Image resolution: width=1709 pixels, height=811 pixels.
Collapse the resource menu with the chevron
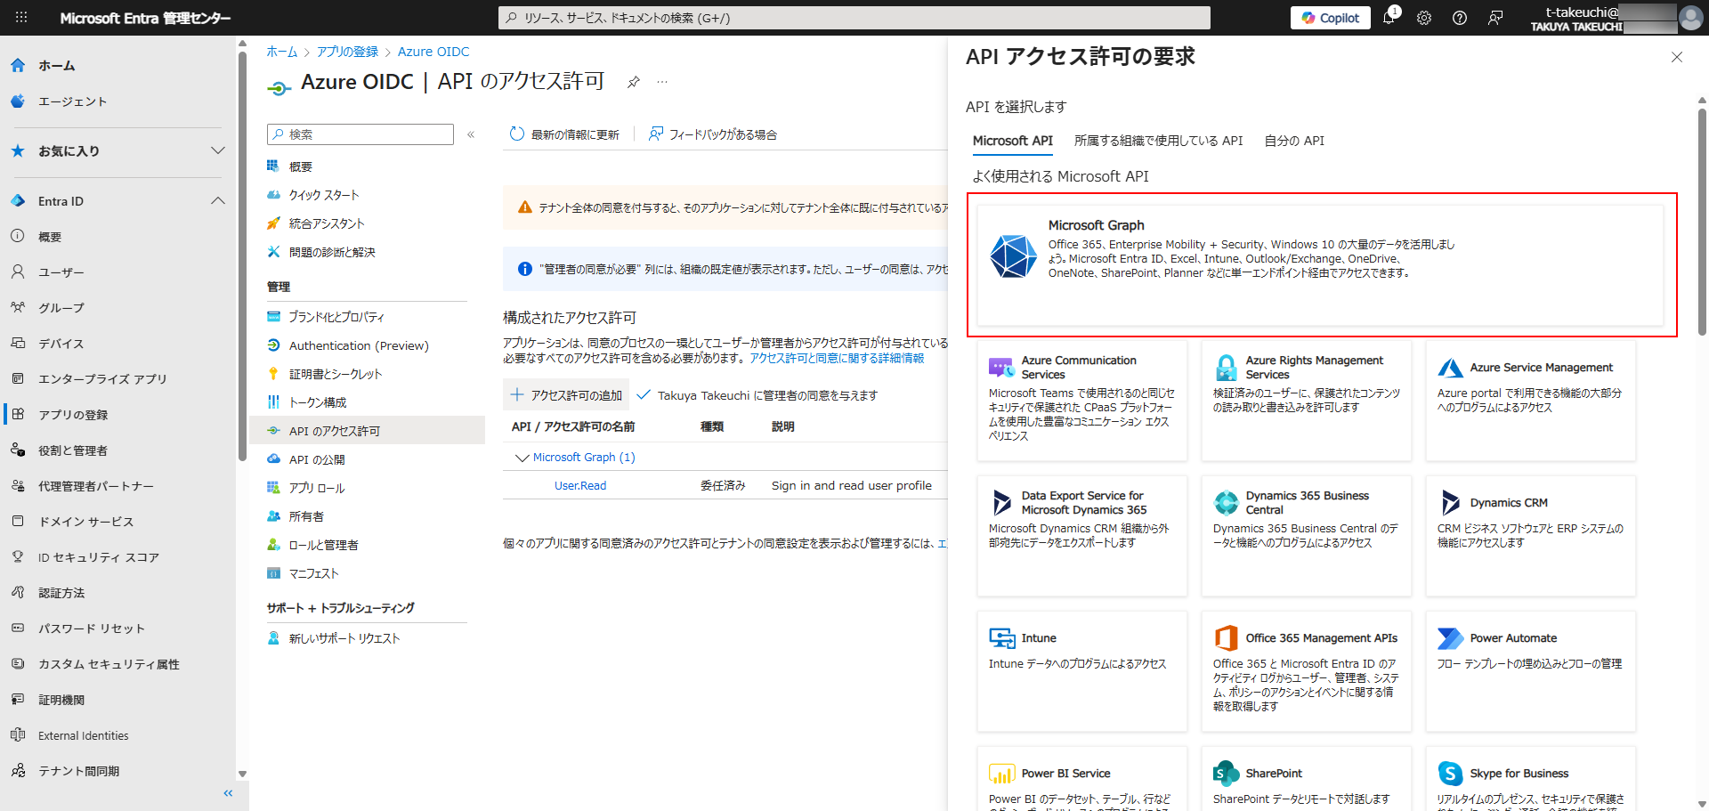[471, 134]
